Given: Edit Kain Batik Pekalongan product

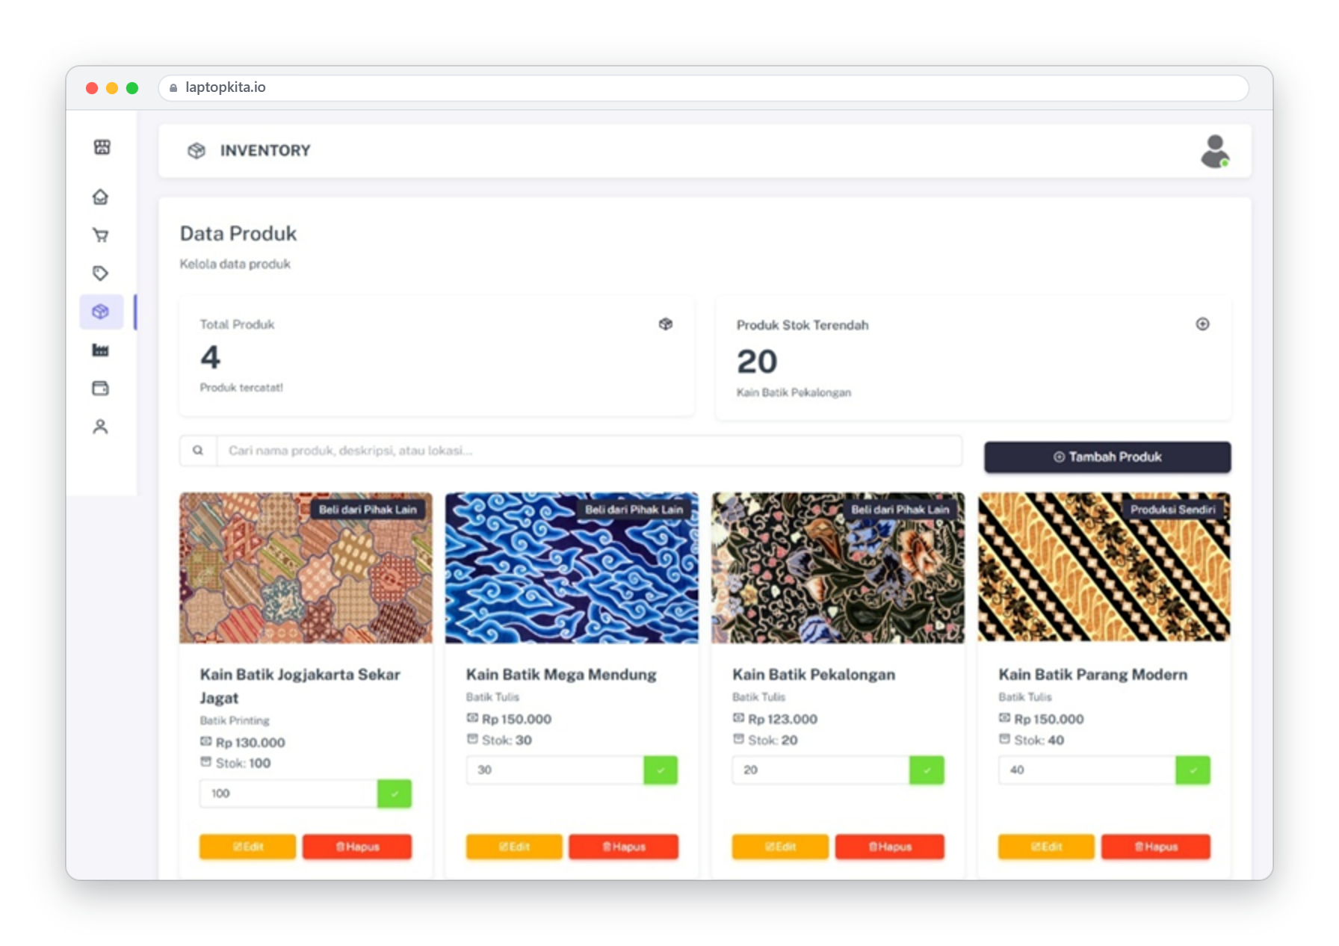Looking at the screenshot, I should point(780,847).
